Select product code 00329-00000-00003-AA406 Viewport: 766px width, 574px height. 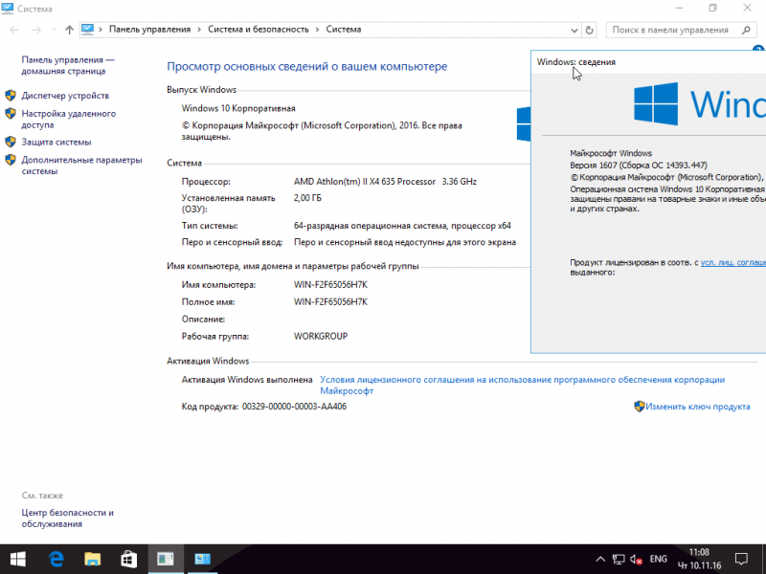point(294,407)
